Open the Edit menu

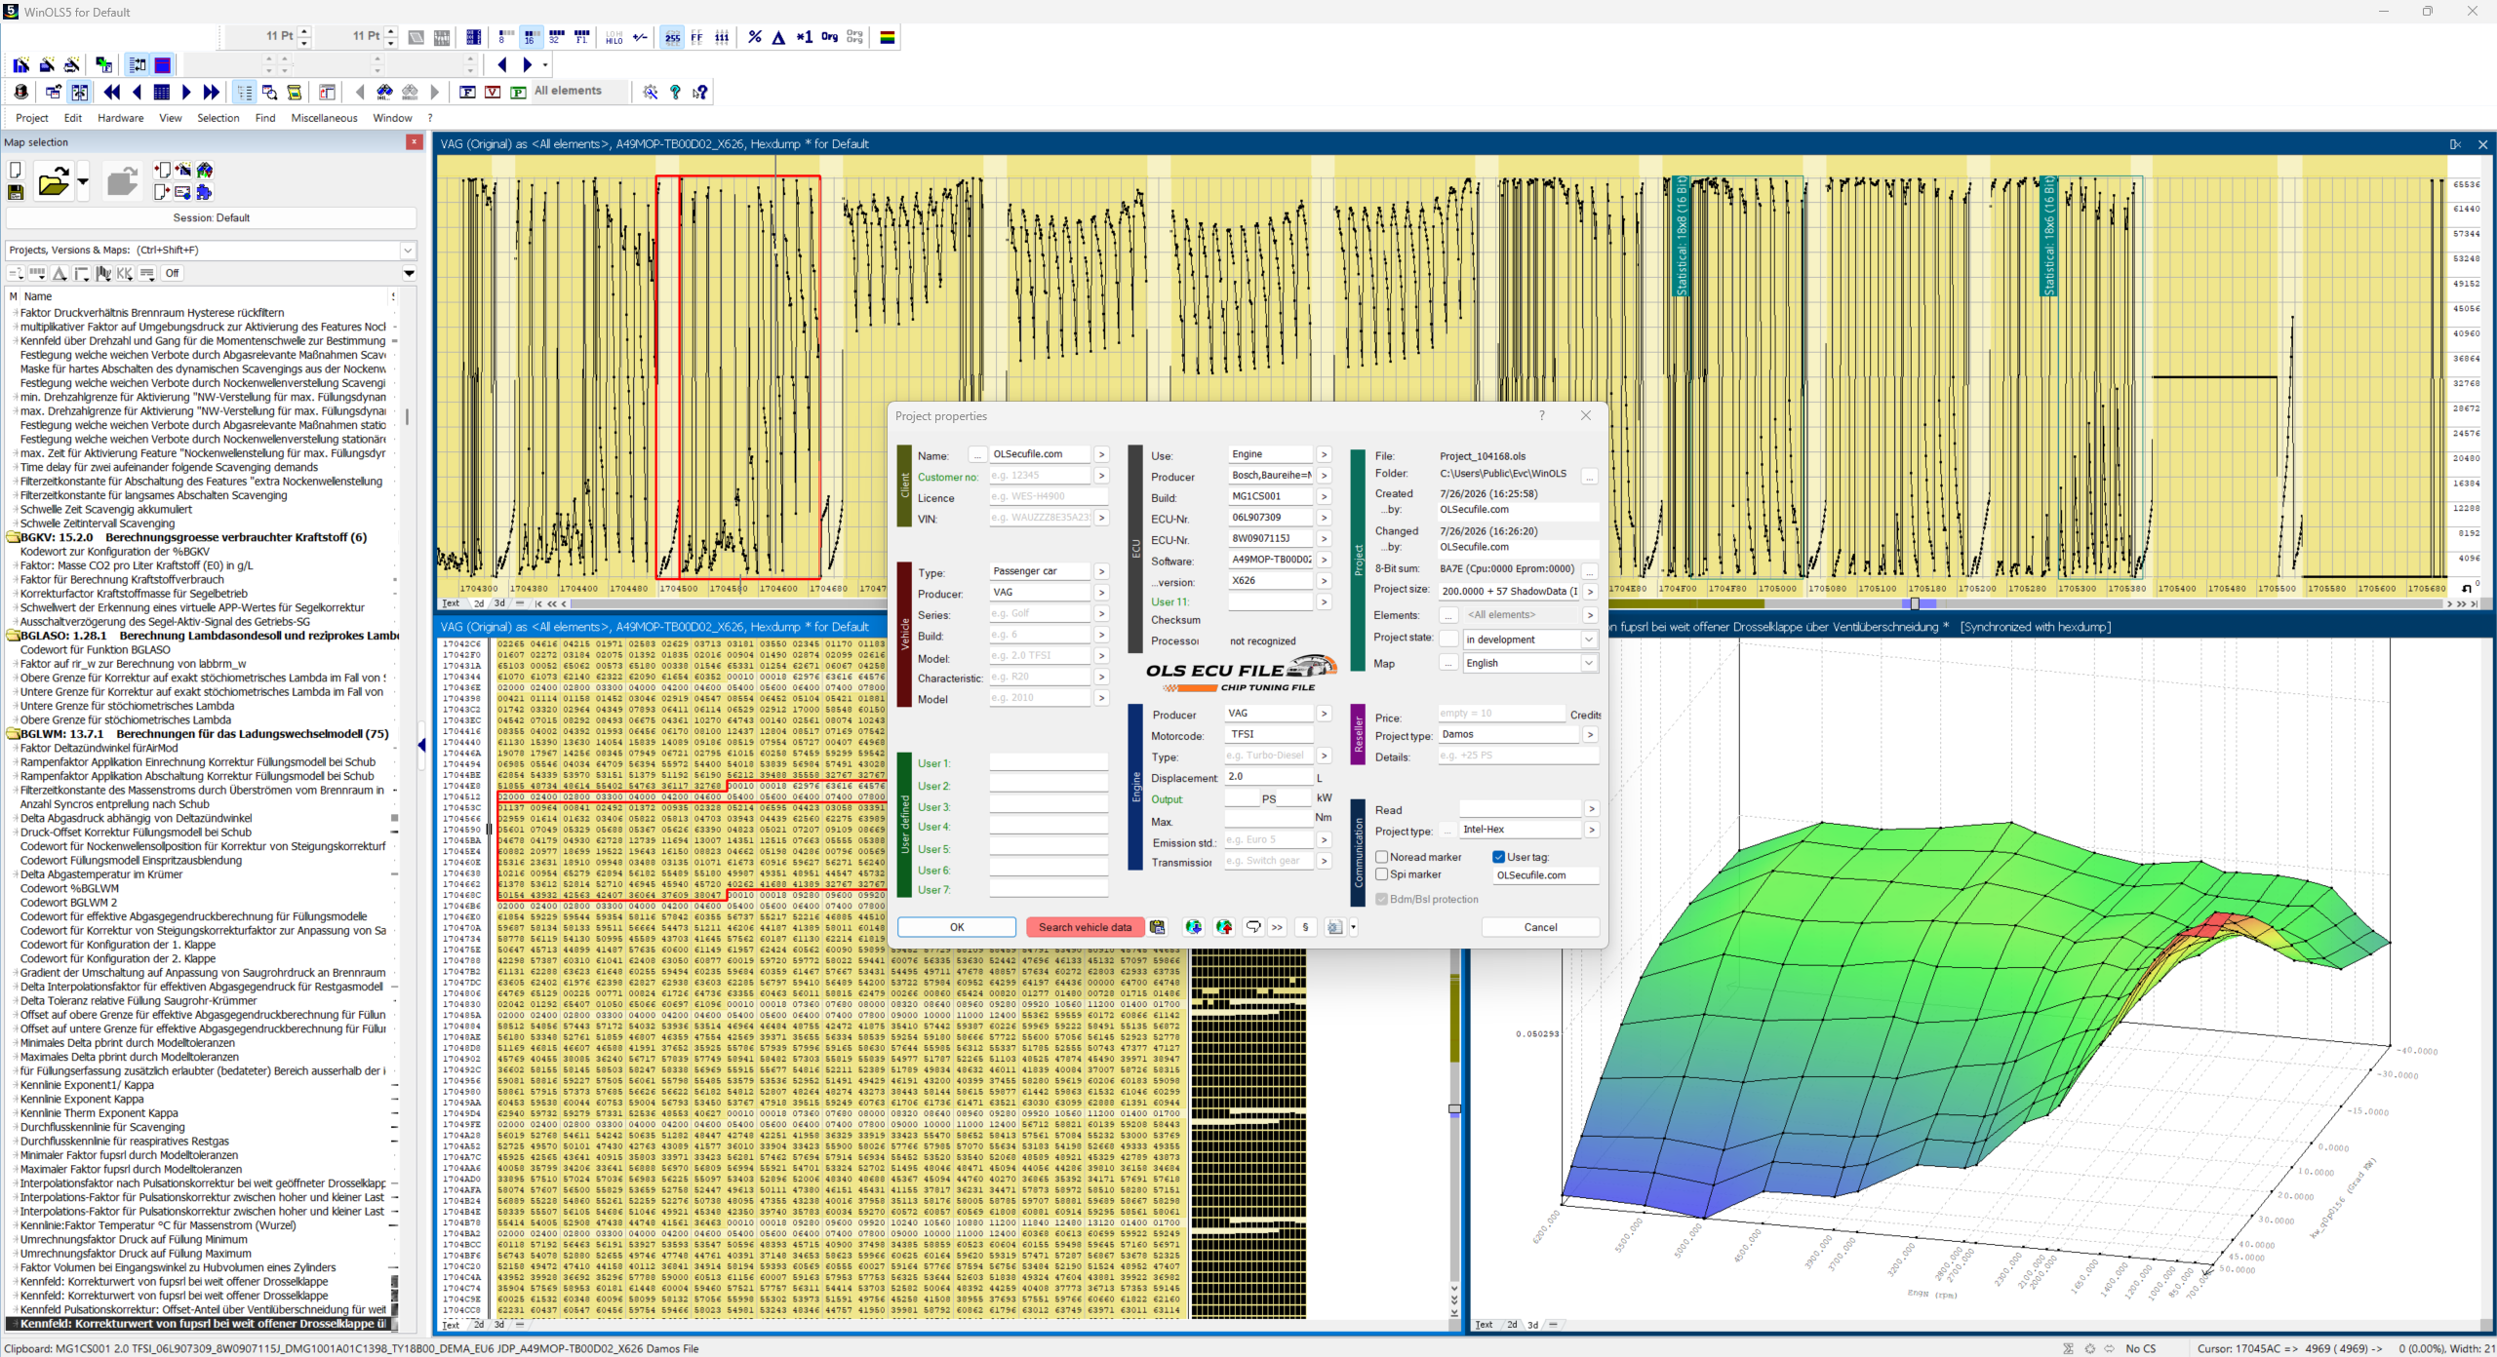point(73,118)
